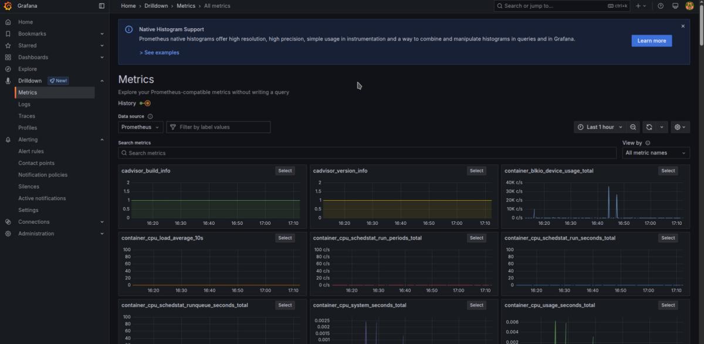The height and width of the screenshot is (344, 704).
Task: Click the Bookmarks icon in sidebar
Action: 8,33
